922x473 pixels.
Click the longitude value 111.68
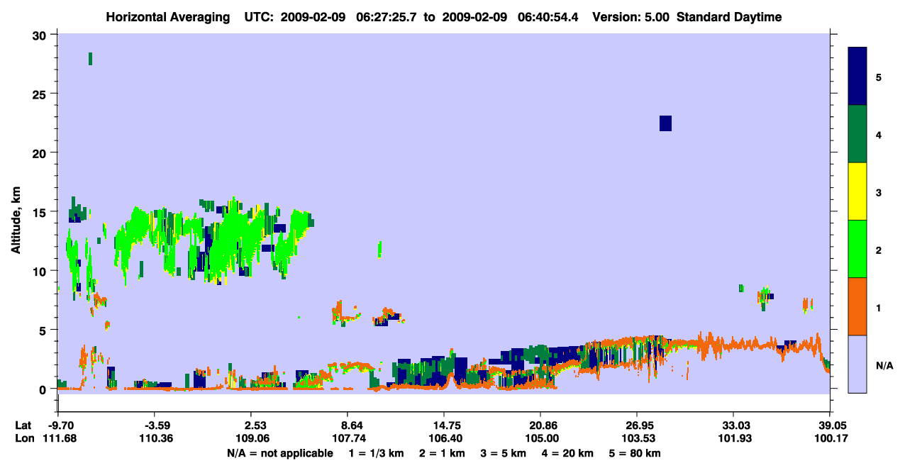58,438
